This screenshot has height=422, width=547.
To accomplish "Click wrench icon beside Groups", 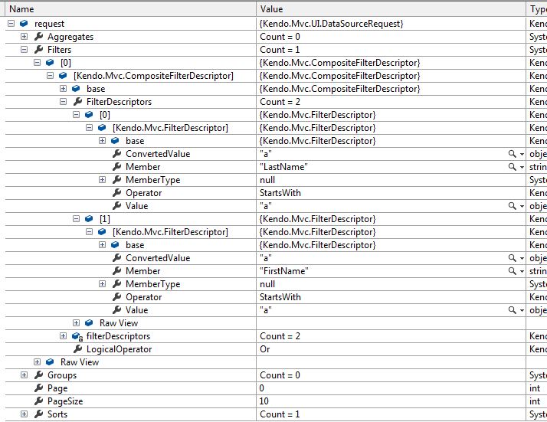I will (39, 375).
